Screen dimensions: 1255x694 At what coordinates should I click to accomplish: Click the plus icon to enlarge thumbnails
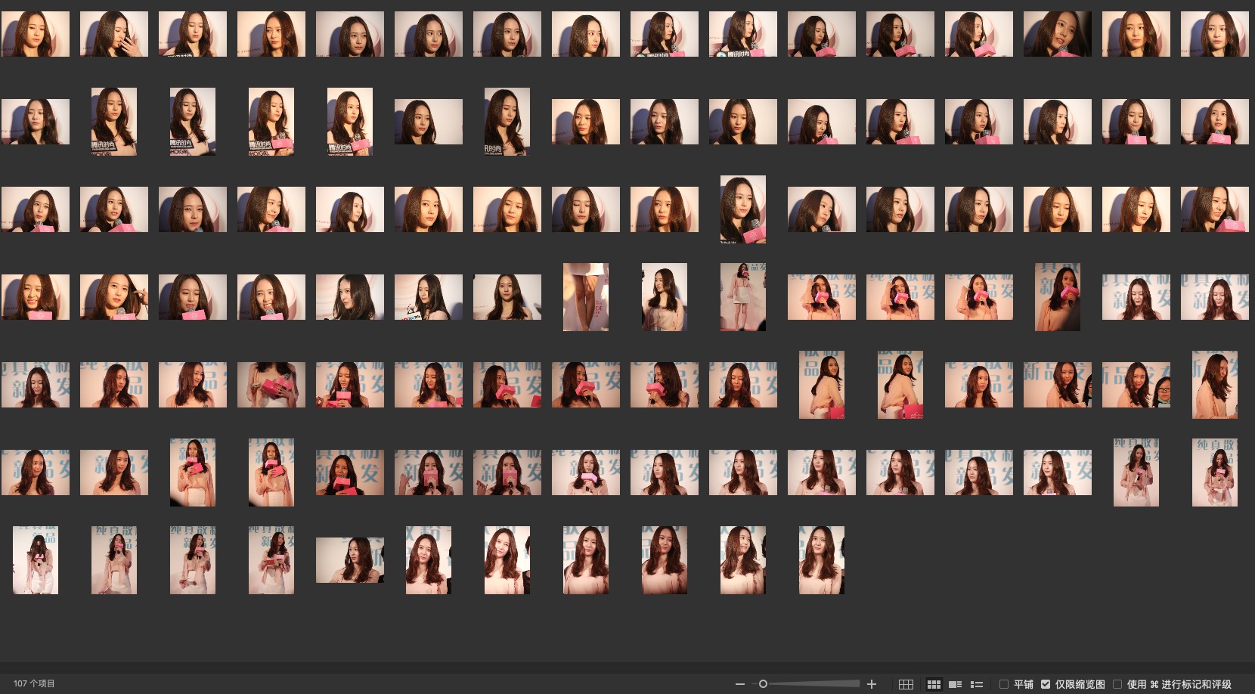tap(872, 684)
